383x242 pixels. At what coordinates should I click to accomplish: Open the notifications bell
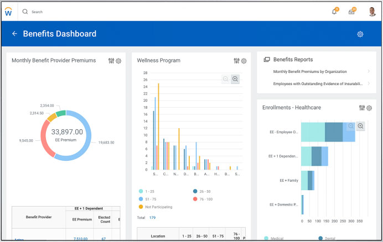point(334,12)
